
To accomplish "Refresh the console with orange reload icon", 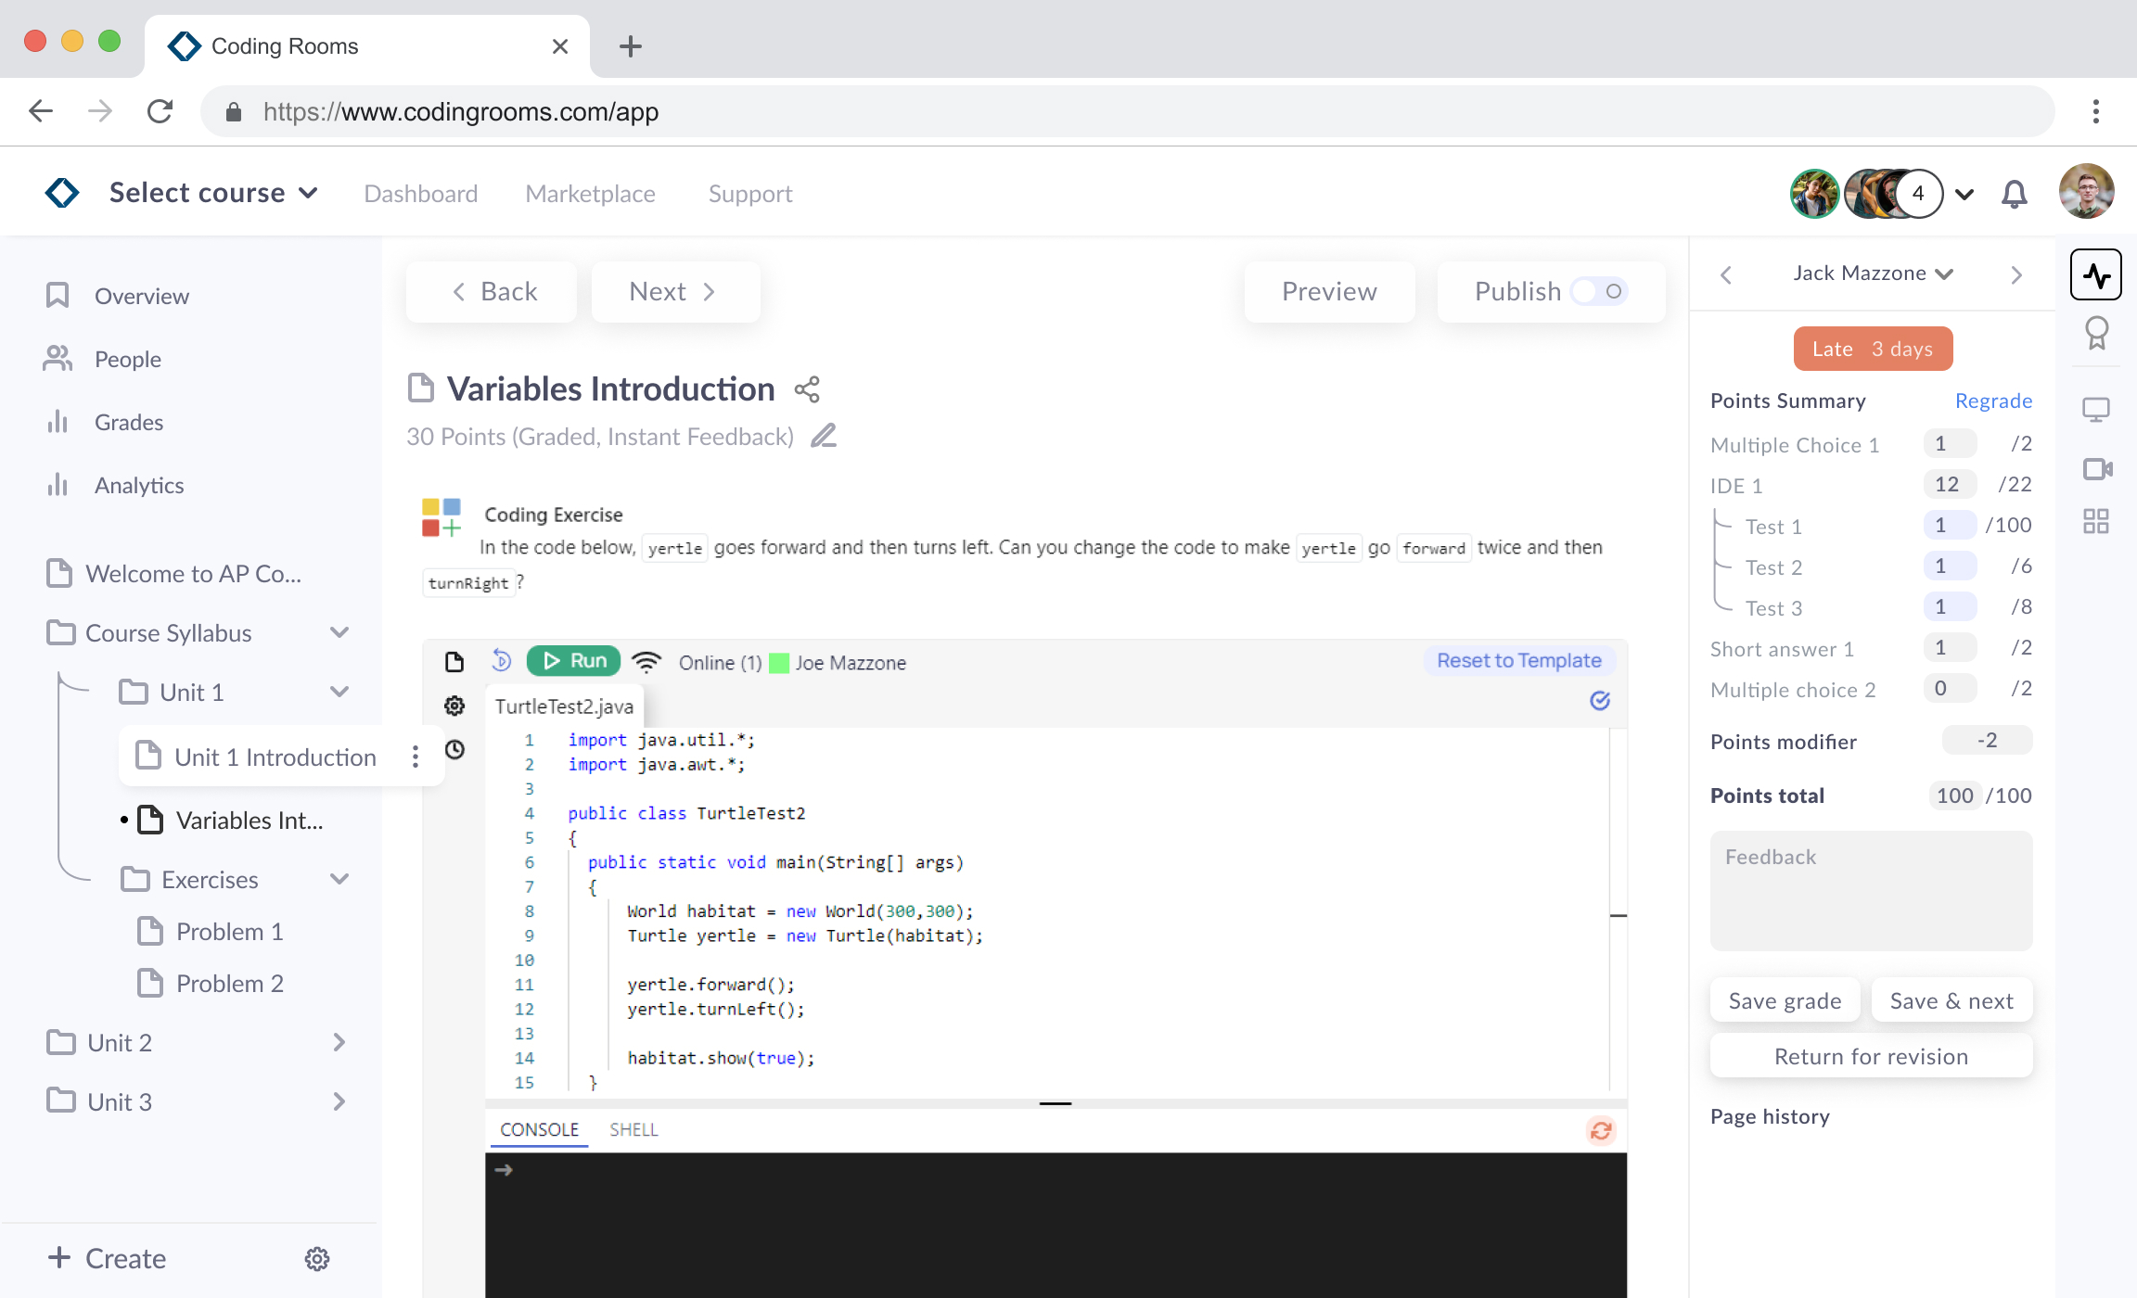I will pos(1601,1130).
